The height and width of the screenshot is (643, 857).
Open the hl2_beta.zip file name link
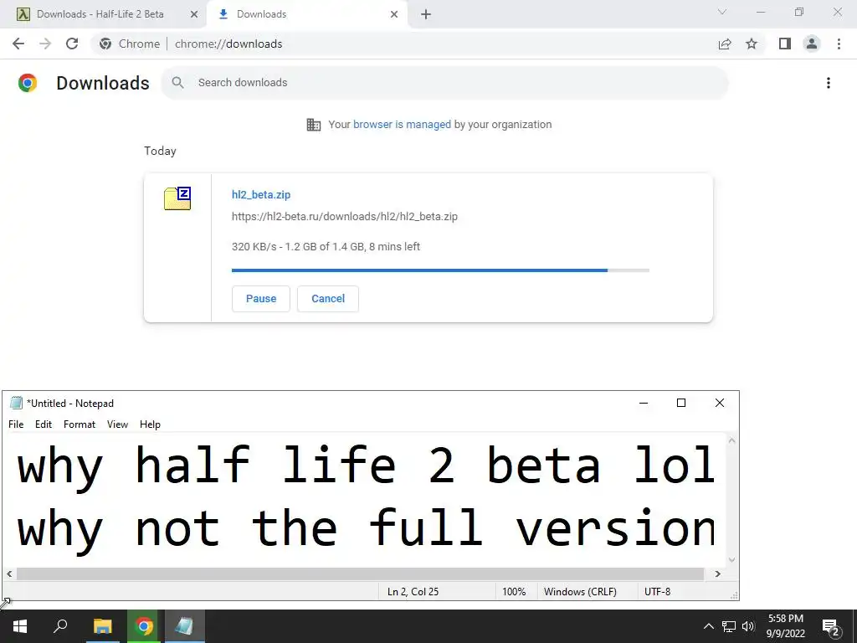261,194
